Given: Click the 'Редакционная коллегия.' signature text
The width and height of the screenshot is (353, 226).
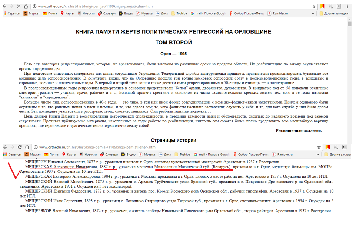Looking at the screenshot, I should point(299,131).
